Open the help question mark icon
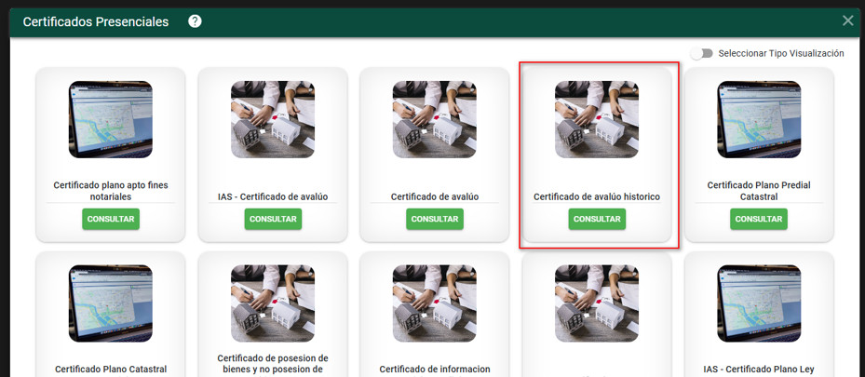This screenshot has height=377, width=865. coord(195,21)
